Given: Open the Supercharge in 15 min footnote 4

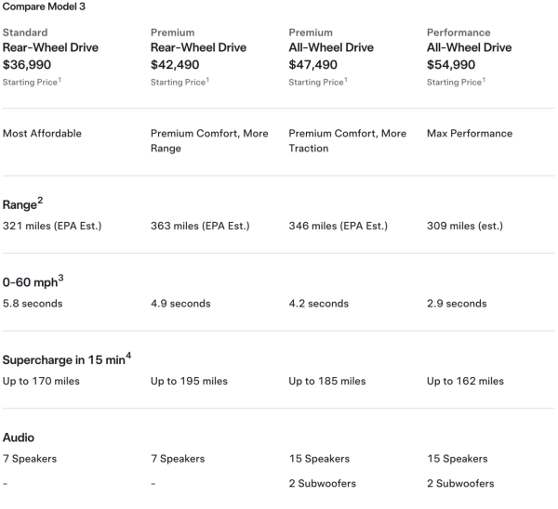Looking at the screenshot, I should pos(128,356).
